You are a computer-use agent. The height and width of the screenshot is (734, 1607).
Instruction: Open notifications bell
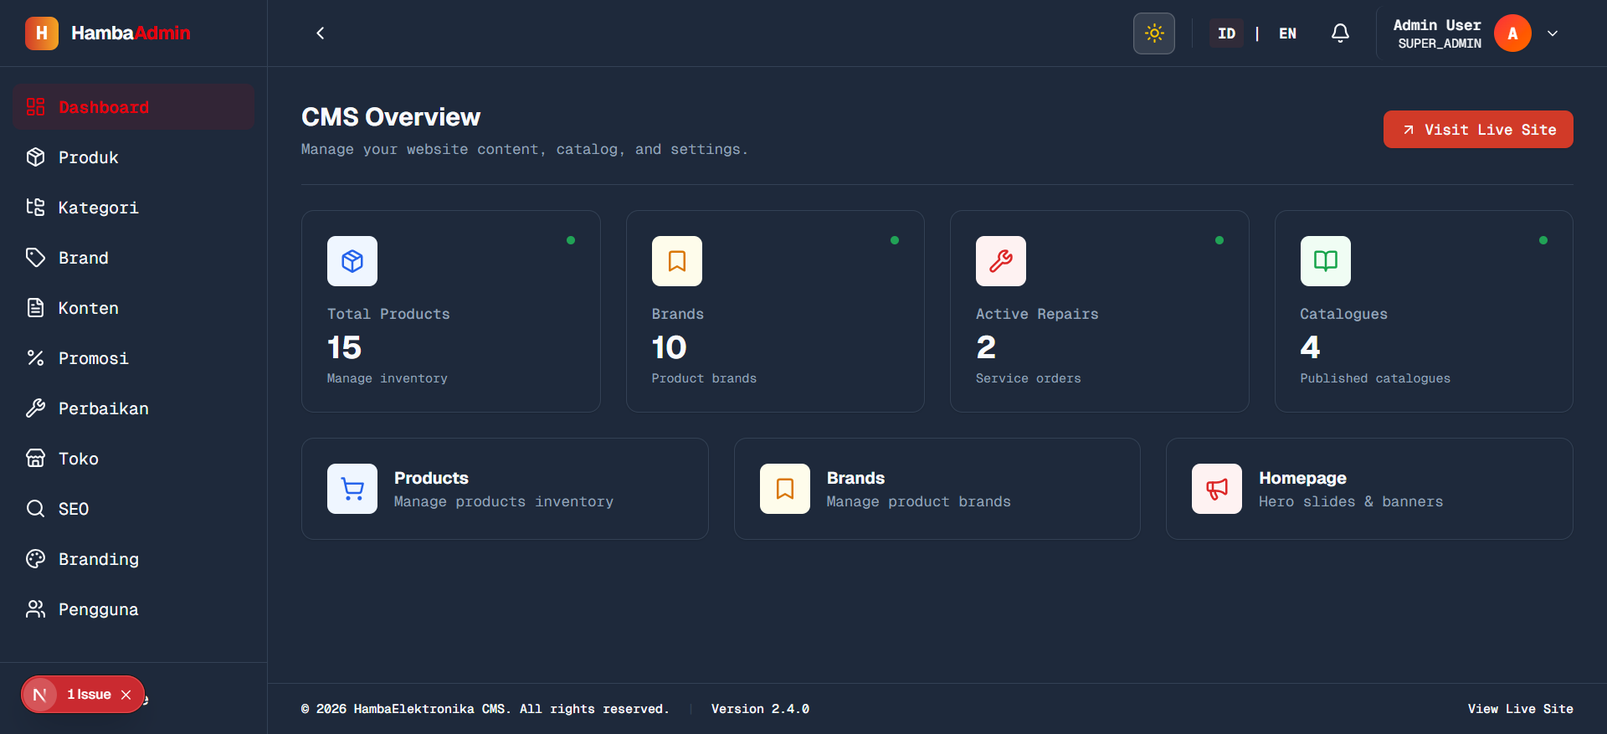point(1340,33)
